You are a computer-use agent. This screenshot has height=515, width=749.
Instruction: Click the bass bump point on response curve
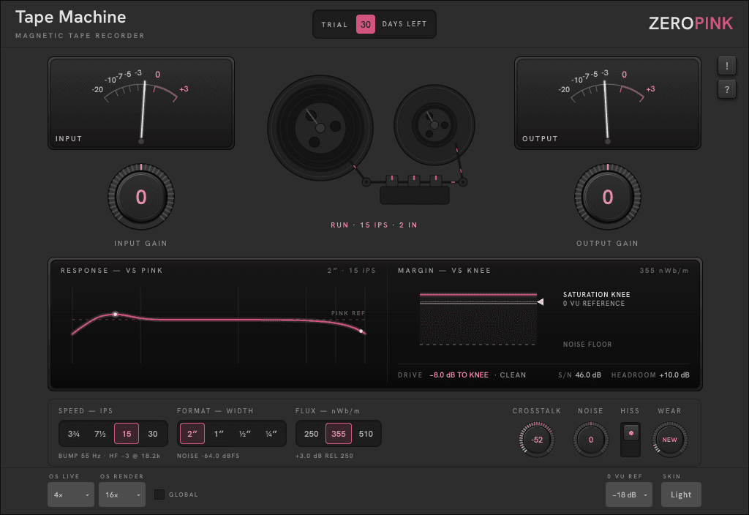[x=115, y=314]
